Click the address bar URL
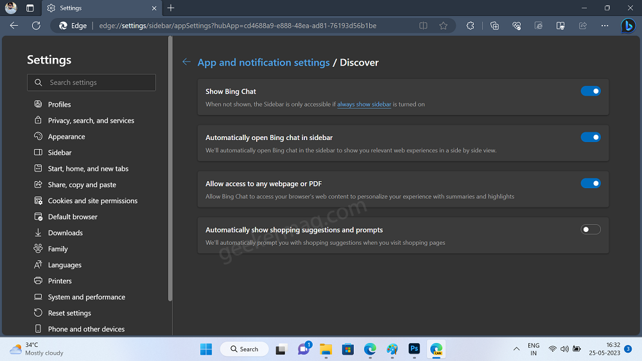Screen dimensions: 642x361 pyautogui.click(x=238, y=26)
